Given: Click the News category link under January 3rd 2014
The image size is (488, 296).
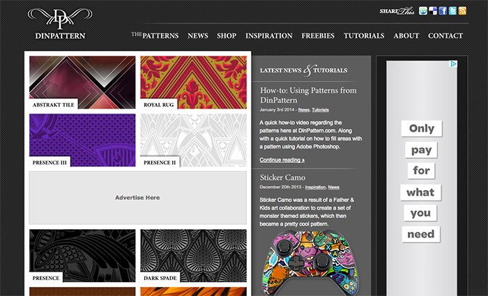Looking at the screenshot, I should 304,110.
